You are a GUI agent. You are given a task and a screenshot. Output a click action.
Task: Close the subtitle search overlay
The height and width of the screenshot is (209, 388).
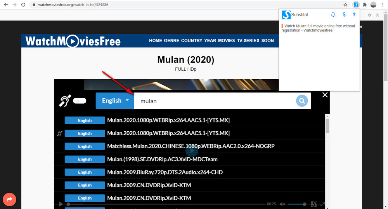325,95
